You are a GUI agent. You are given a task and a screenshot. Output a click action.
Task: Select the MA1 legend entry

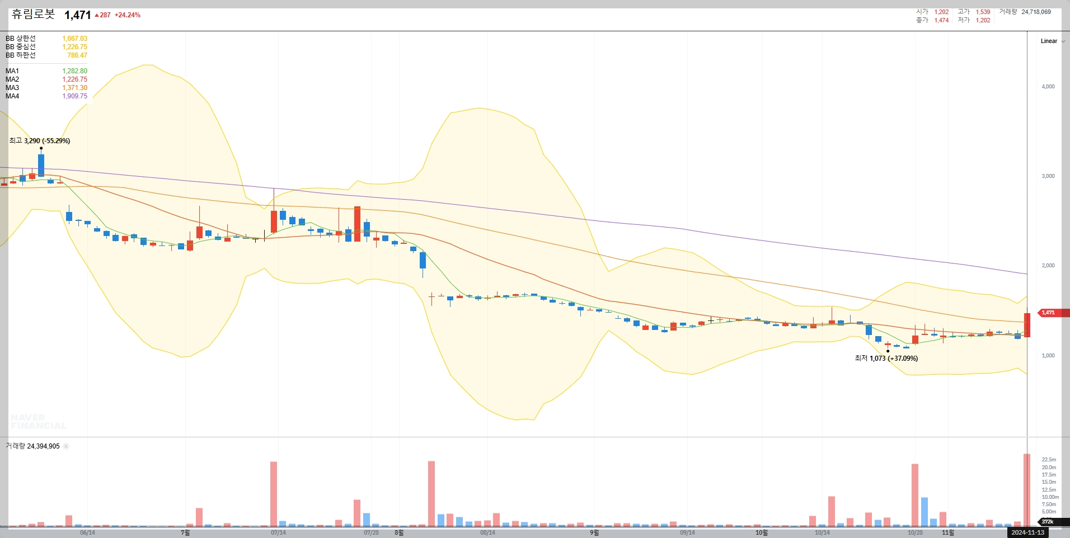pyautogui.click(x=12, y=71)
